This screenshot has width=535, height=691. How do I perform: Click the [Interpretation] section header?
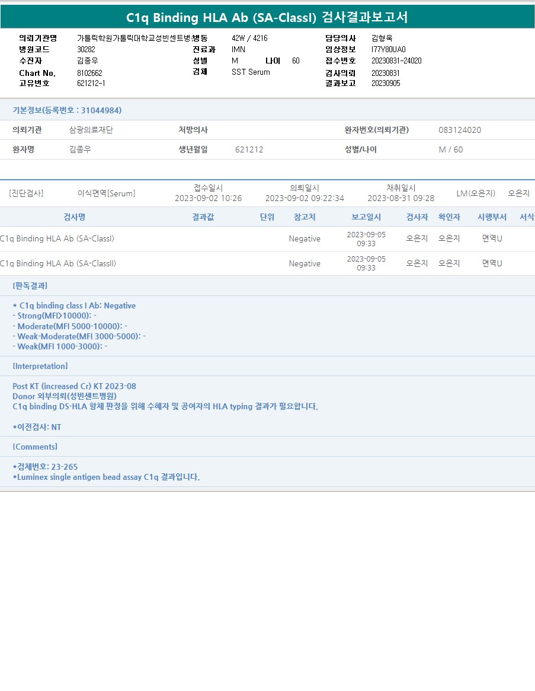[40, 366]
